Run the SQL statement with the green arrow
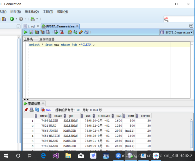Screen dimensions: 195x161 pyautogui.click(x=26, y=32)
